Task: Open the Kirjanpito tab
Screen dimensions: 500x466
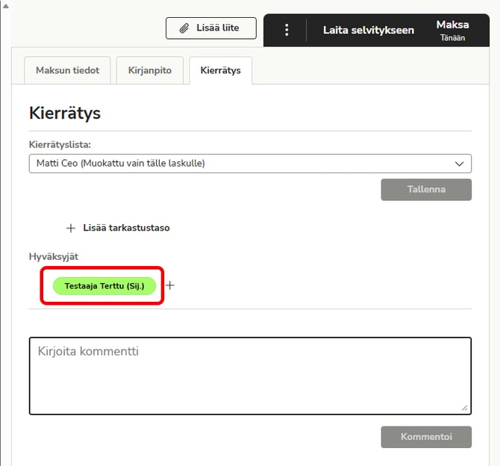Action: click(150, 70)
